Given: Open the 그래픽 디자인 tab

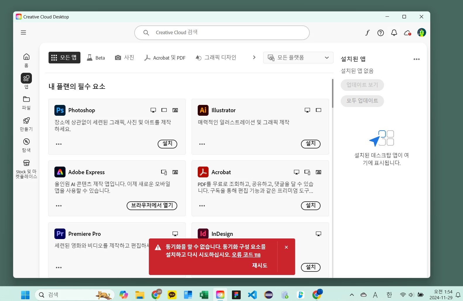Looking at the screenshot, I should click(x=216, y=58).
